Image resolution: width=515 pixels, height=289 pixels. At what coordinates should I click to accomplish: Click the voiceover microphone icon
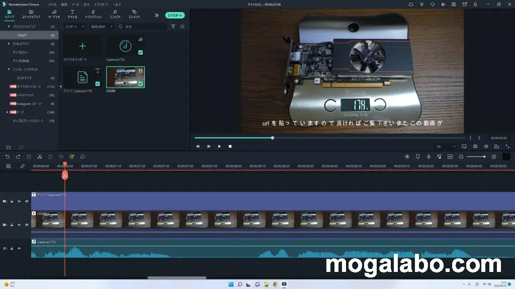click(x=428, y=157)
